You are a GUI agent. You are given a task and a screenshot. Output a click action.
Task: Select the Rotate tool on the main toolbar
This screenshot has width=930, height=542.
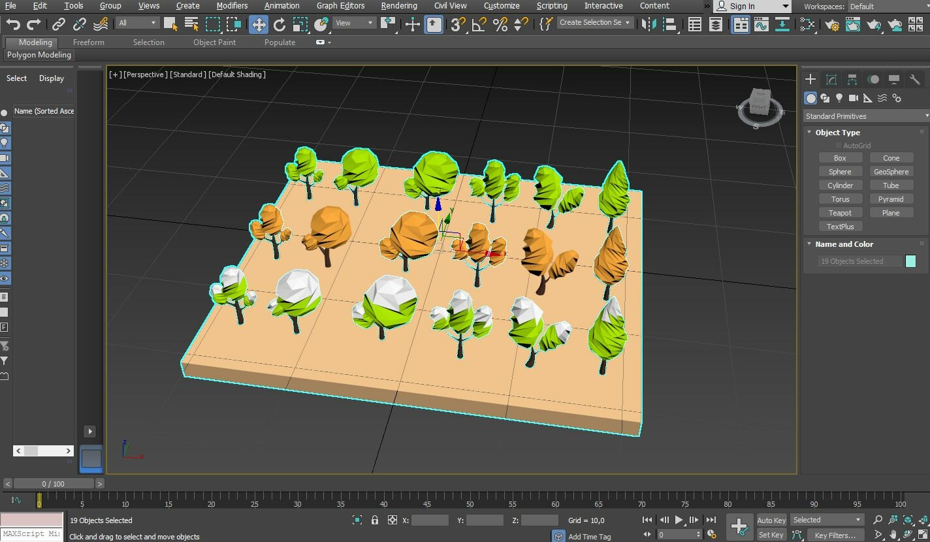pos(280,25)
